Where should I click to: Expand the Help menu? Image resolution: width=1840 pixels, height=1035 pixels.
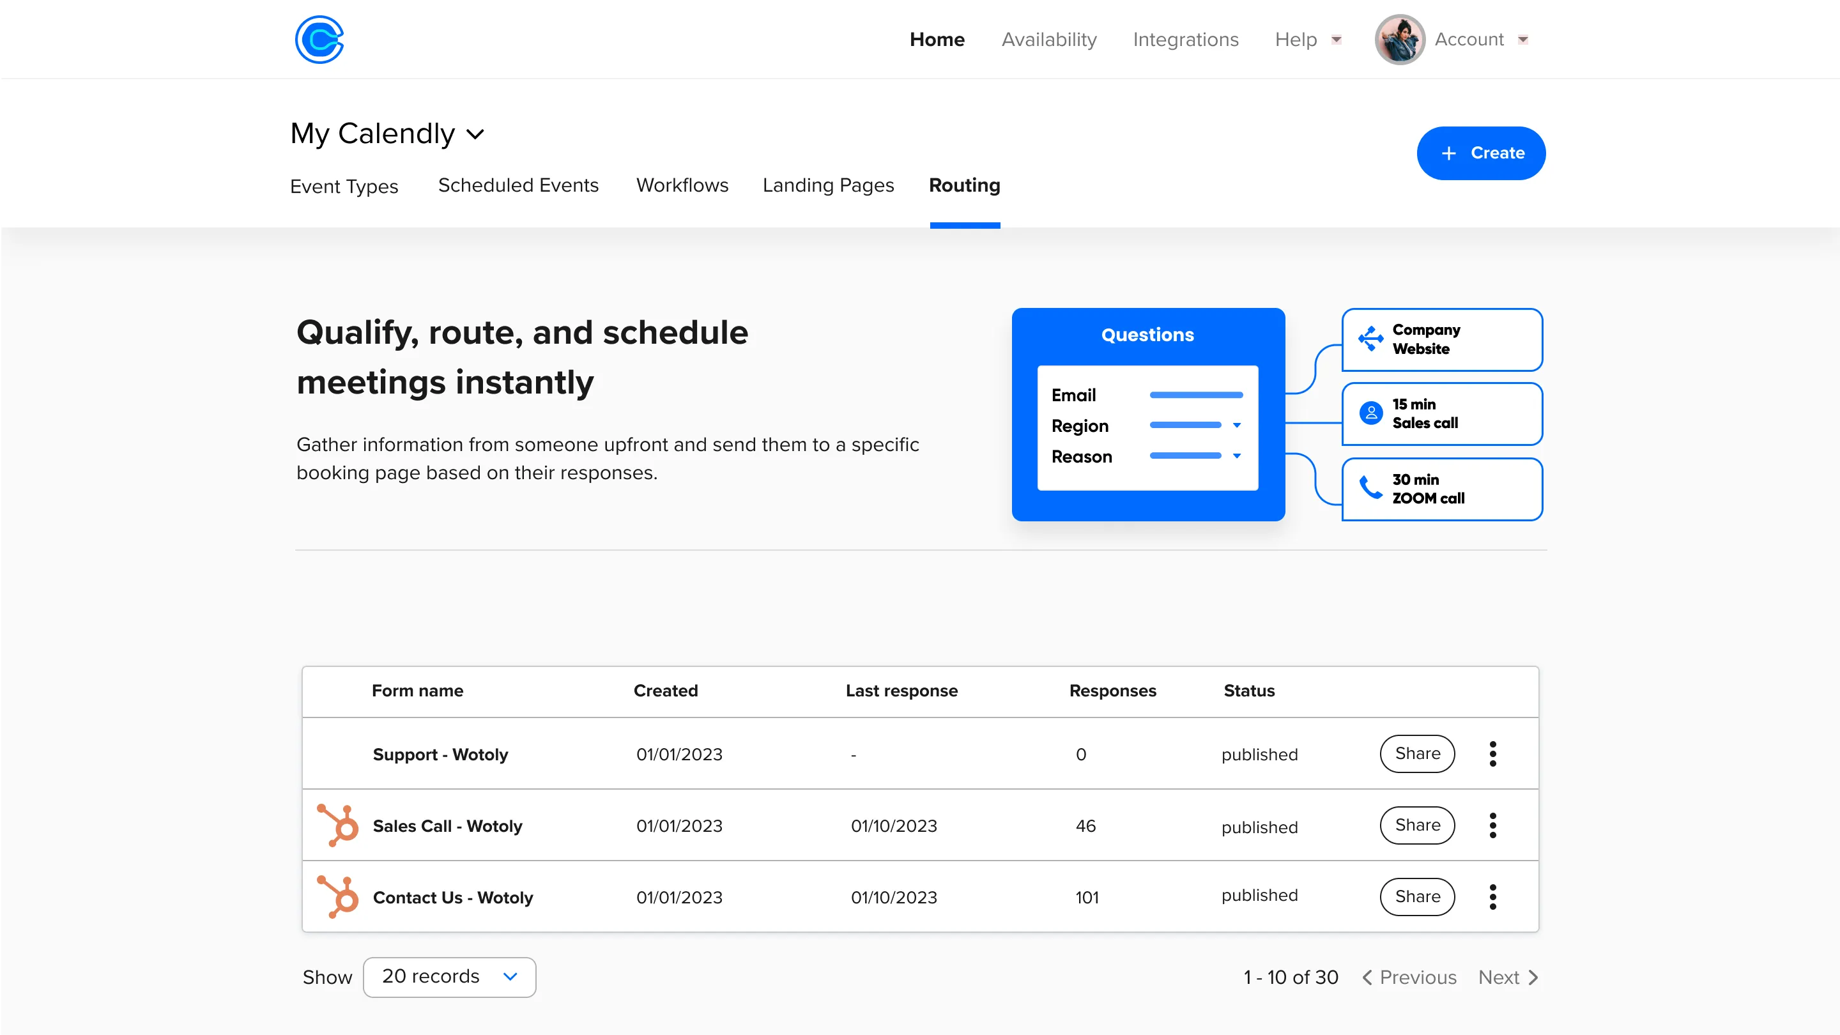[1307, 39]
